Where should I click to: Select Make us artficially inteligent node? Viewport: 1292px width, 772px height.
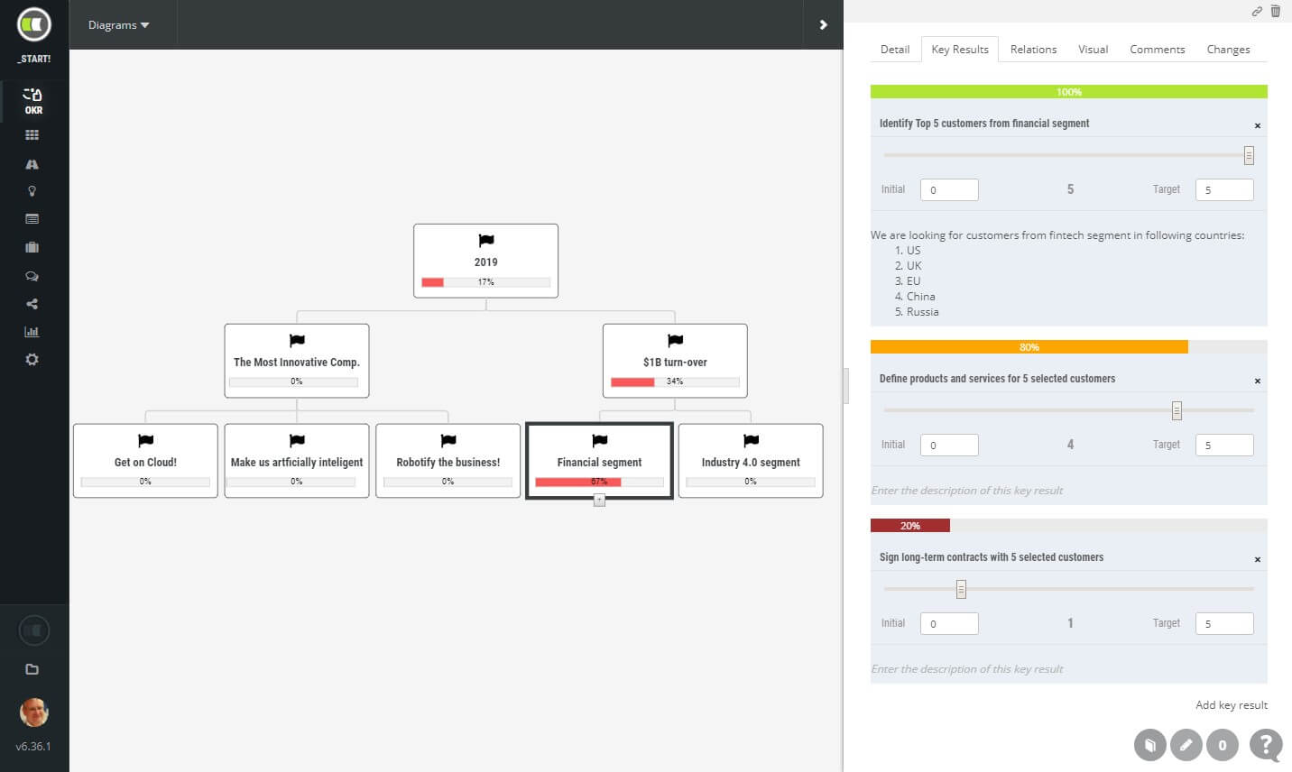point(297,461)
